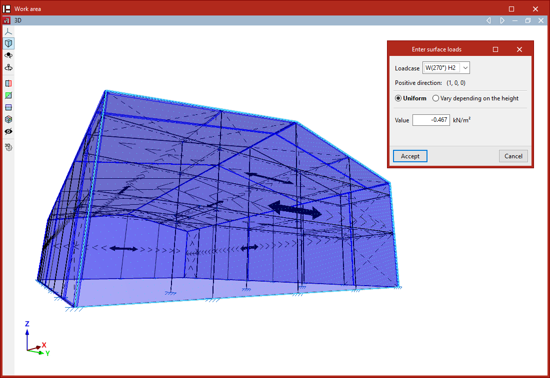Click the 3D view tab icon
This screenshot has height=378, width=550.
6,20
